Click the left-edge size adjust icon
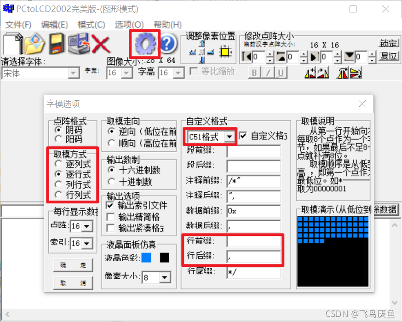This screenshot has height=322, width=402. point(247,57)
